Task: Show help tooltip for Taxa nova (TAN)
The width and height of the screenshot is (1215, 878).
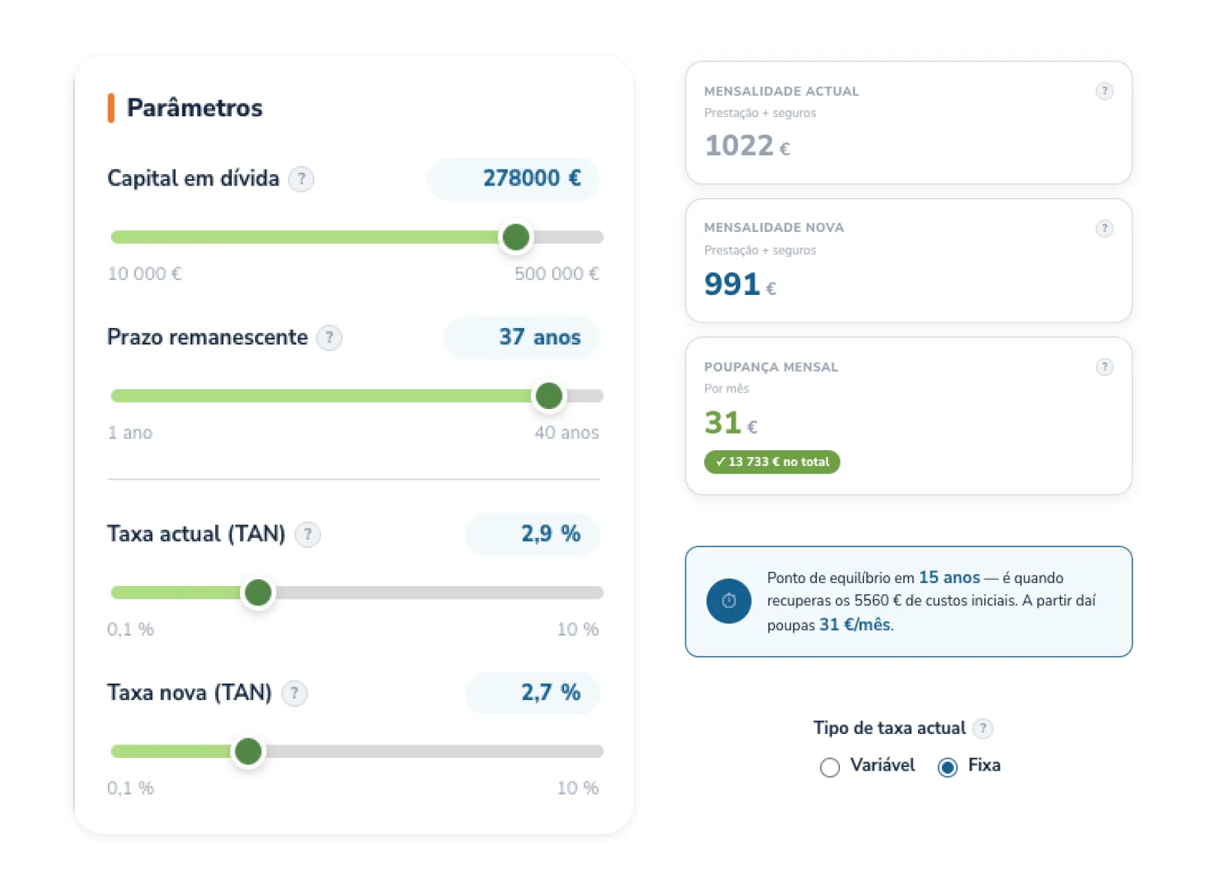Action: pos(294,693)
